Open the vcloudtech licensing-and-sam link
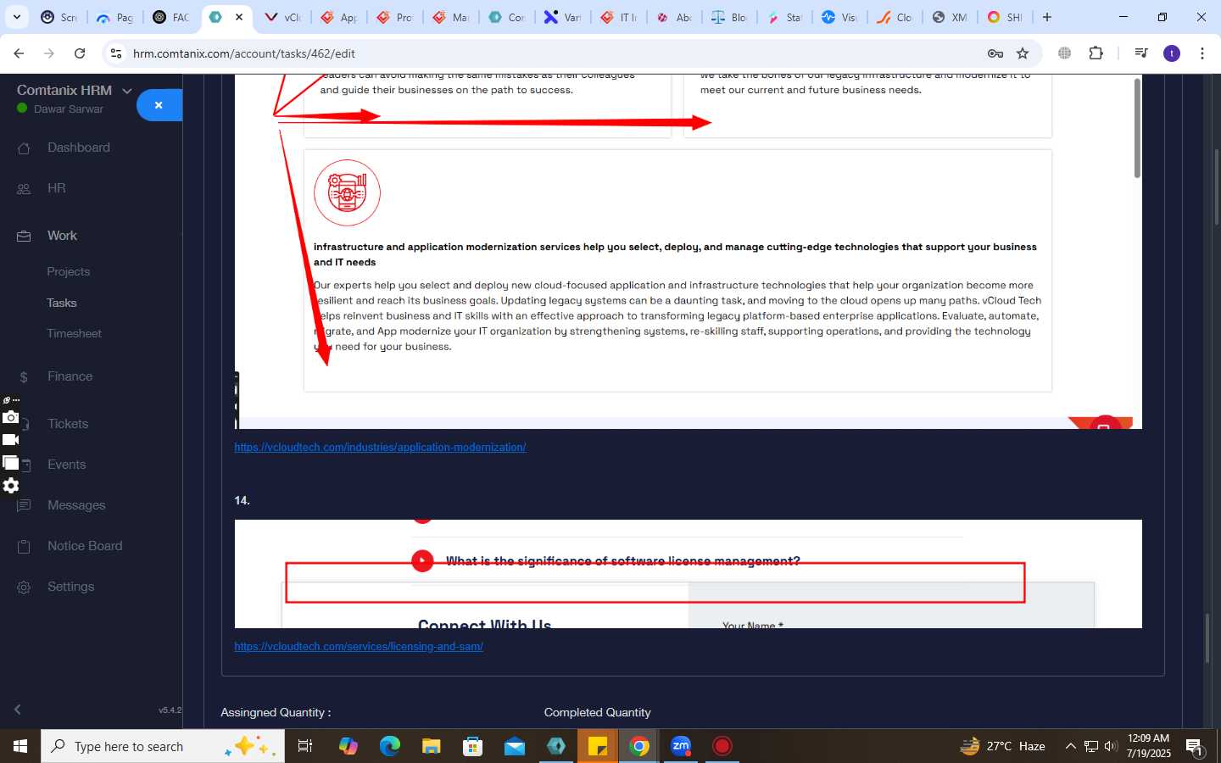The height and width of the screenshot is (763, 1221). [x=359, y=646]
